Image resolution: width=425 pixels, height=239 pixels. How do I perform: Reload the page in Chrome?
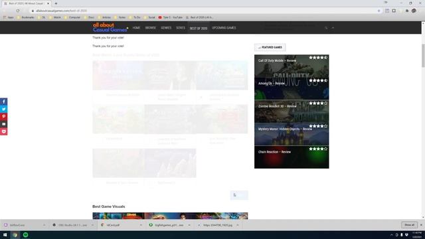point(18,11)
